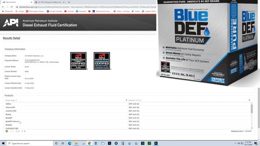Viewport: 260px width, 146px height.
Task: Switch to the second browser tab
Action: 50,2
